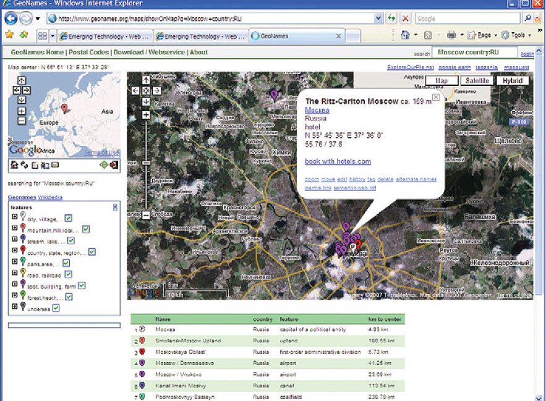Uncheck the city, village features checkbox
The width and height of the screenshot is (546, 401).
point(68,218)
